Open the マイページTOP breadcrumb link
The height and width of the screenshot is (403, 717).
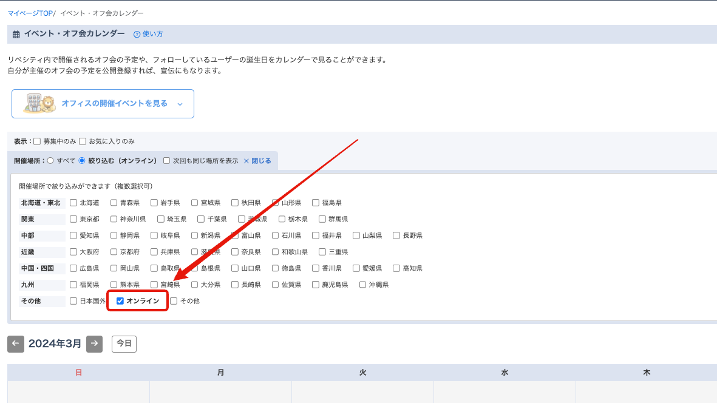(30, 13)
